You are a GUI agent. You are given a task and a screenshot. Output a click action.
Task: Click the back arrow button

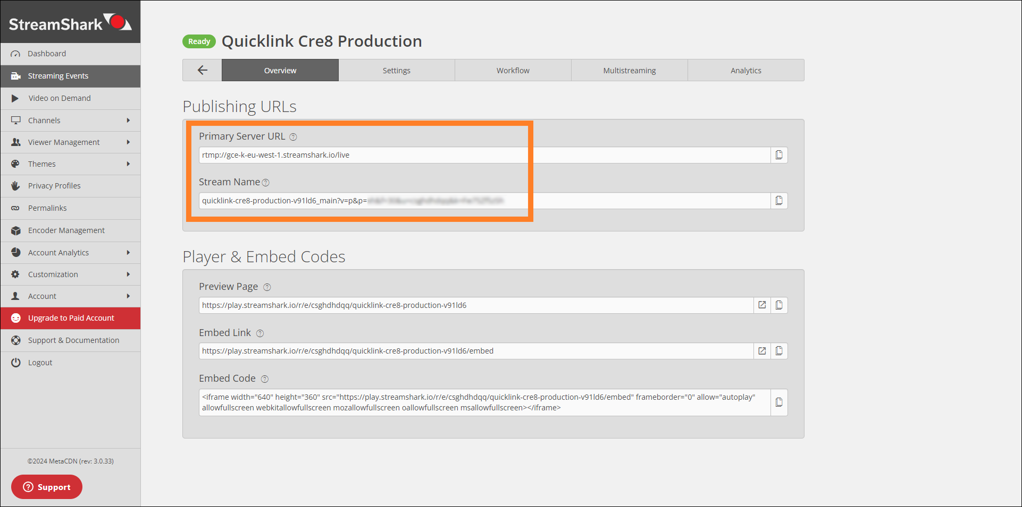(x=202, y=70)
